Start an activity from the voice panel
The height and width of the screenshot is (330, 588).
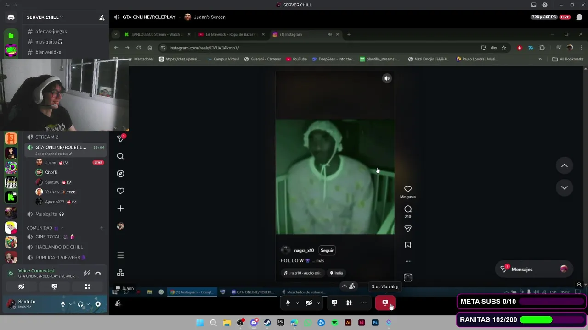click(x=87, y=287)
